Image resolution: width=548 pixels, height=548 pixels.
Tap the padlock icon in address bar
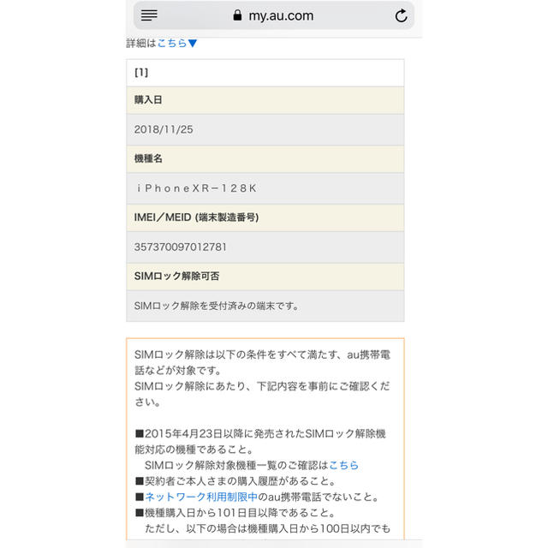click(237, 15)
